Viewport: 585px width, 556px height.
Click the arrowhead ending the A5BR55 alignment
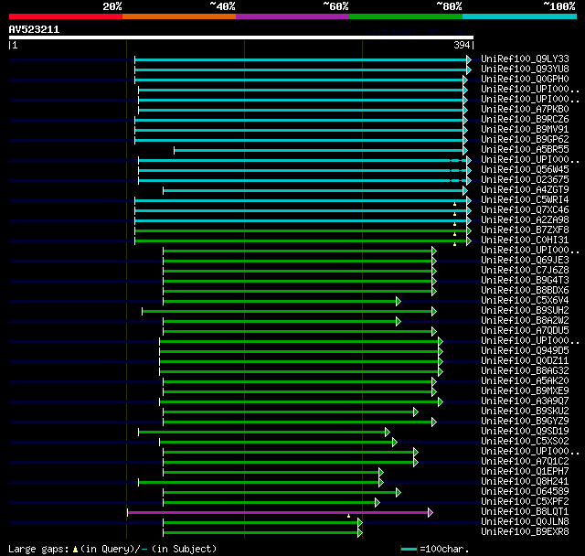pyautogui.click(x=465, y=150)
